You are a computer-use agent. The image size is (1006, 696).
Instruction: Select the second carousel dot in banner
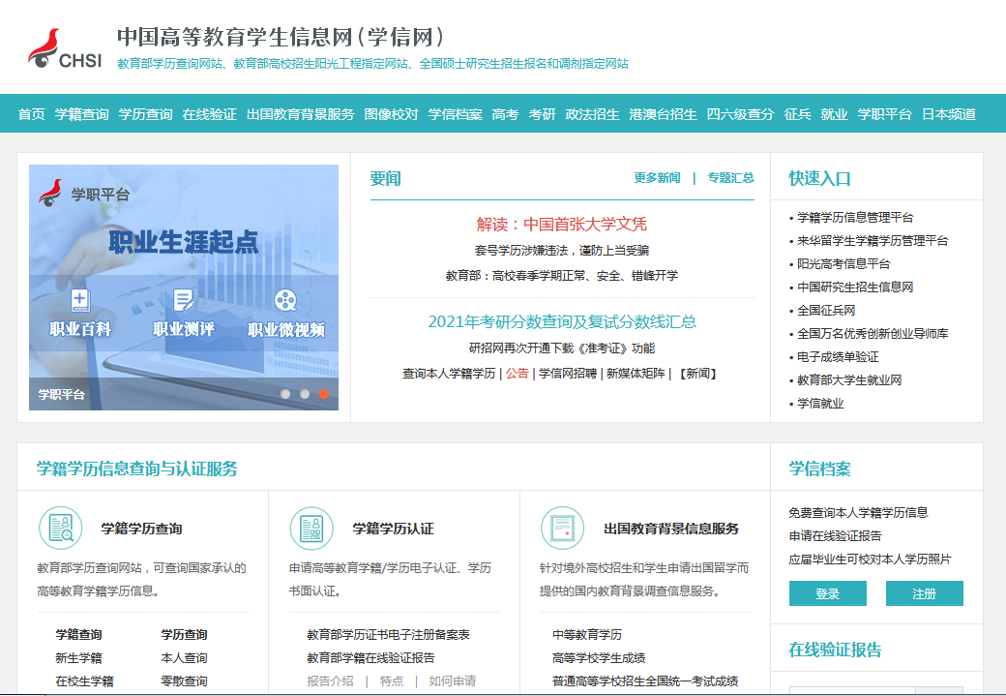point(305,394)
